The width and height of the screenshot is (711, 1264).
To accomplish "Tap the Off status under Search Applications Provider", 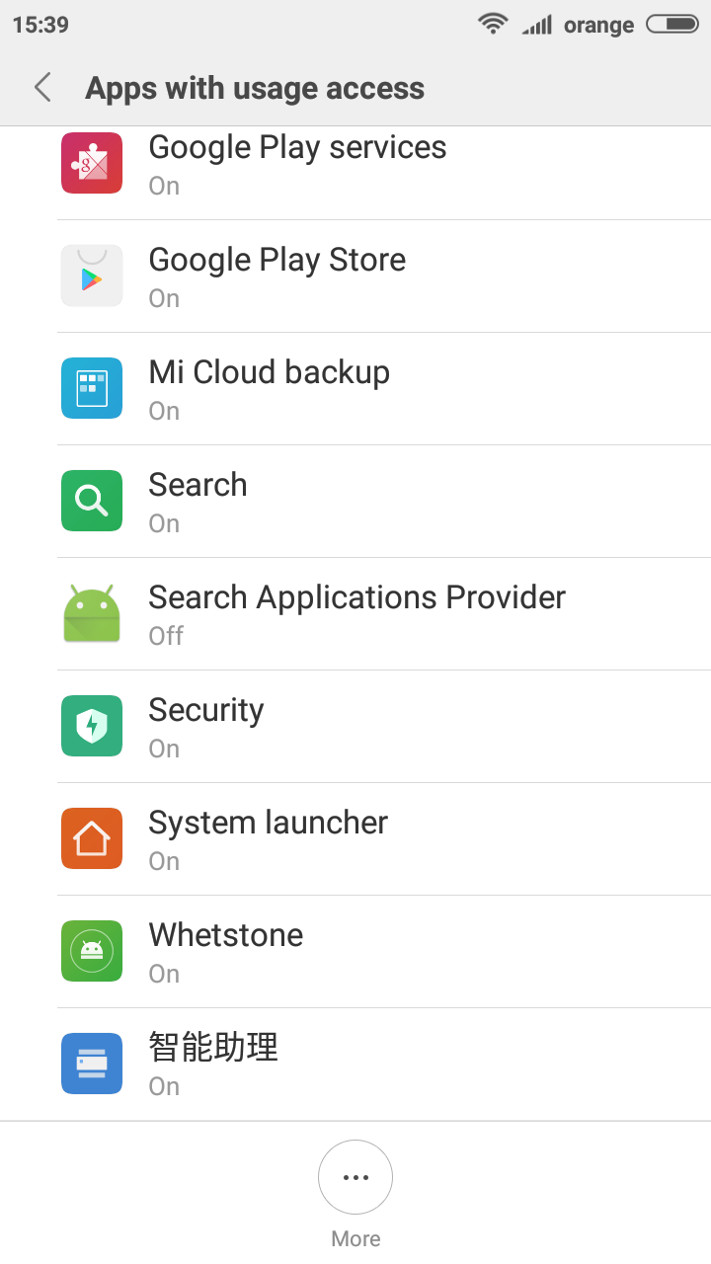I will pyautogui.click(x=166, y=636).
